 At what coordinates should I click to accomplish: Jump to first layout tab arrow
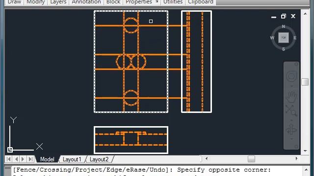tap(9, 159)
